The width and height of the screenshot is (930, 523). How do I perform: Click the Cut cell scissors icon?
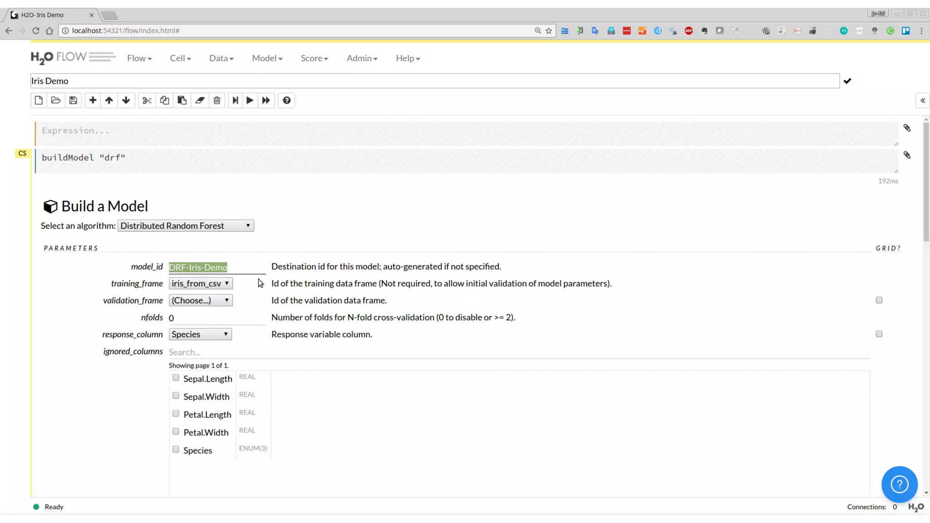pyautogui.click(x=147, y=100)
